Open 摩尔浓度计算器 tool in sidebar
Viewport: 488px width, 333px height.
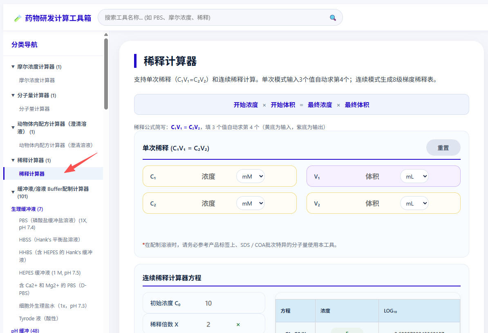coord(37,80)
